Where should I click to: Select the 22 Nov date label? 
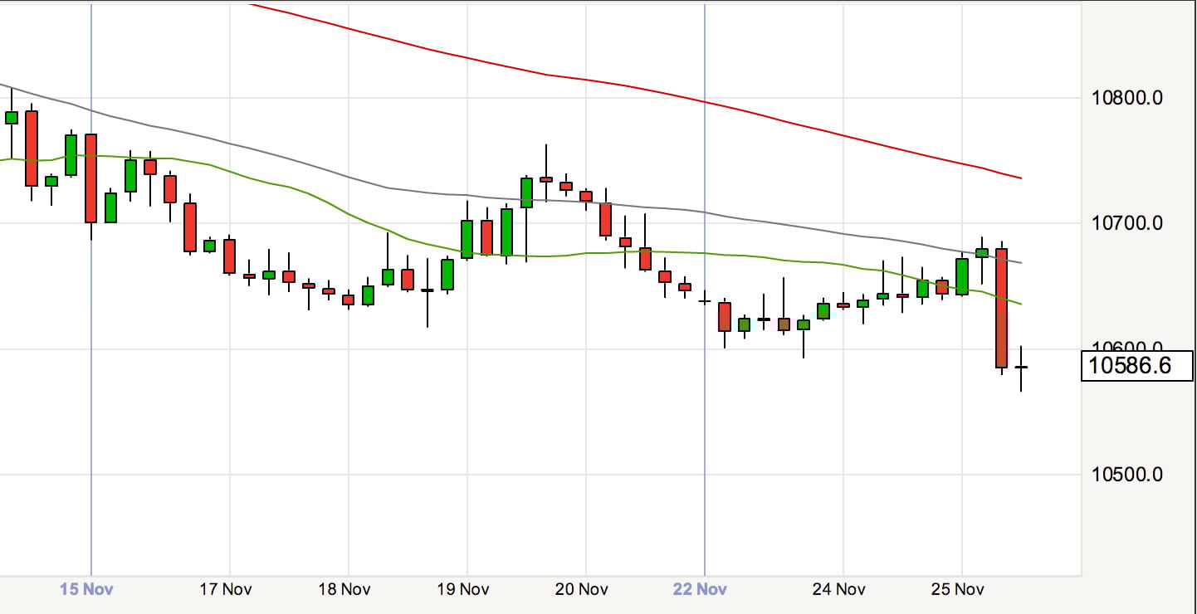point(700,590)
